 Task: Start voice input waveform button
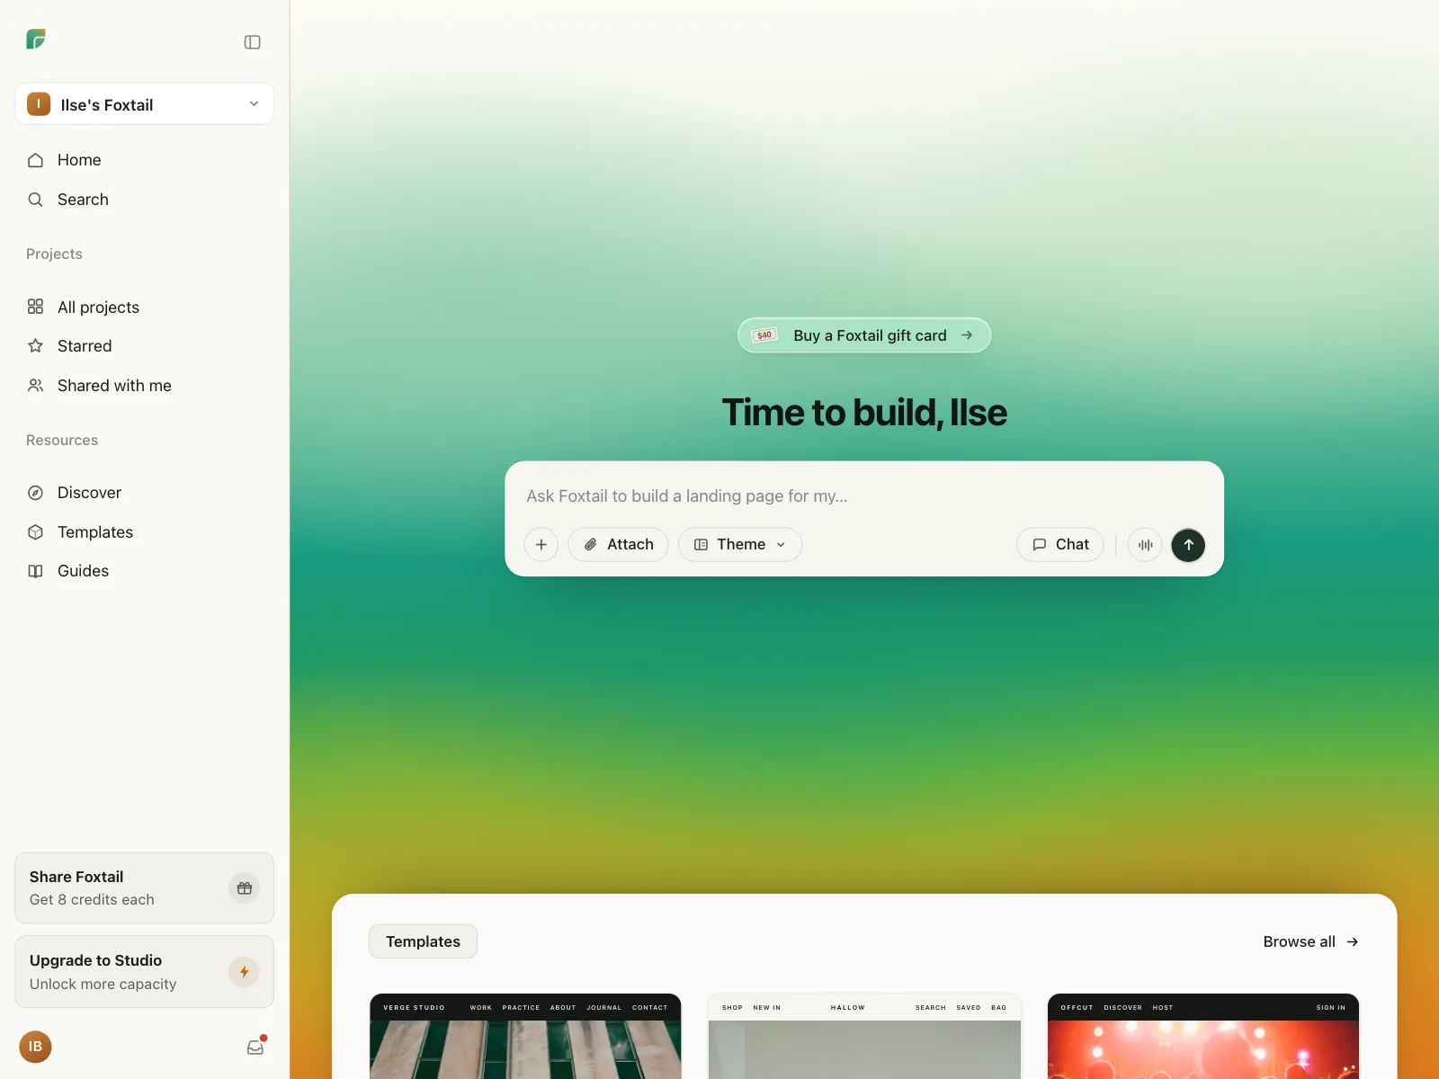(x=1145, y=545)
